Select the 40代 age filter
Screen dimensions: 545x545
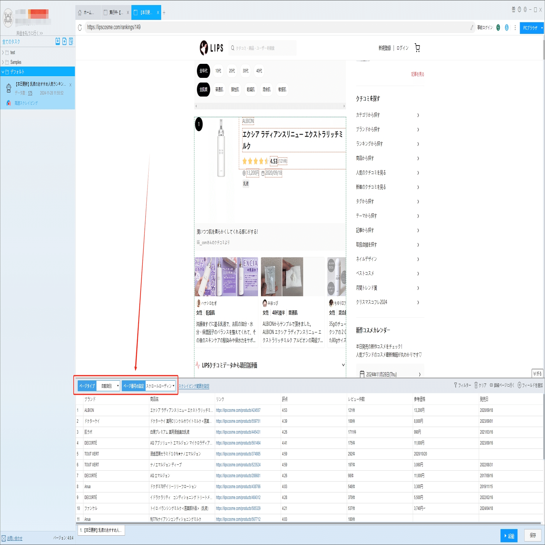coord(259,71)
